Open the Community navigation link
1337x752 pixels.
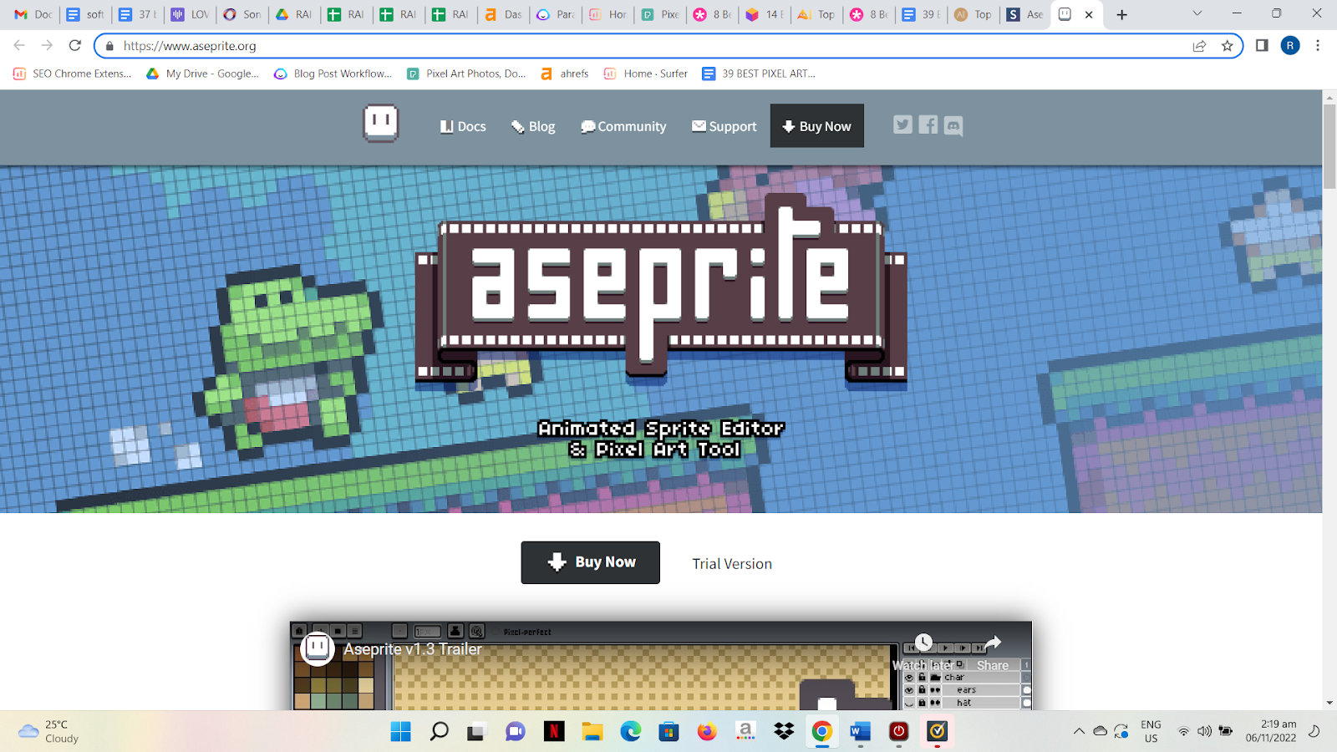pyautogui.click(x=623, y=126)
